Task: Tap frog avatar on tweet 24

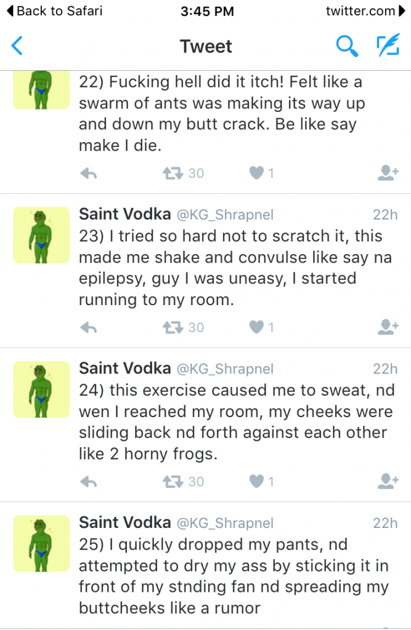Action: click(x=42, y=389)
